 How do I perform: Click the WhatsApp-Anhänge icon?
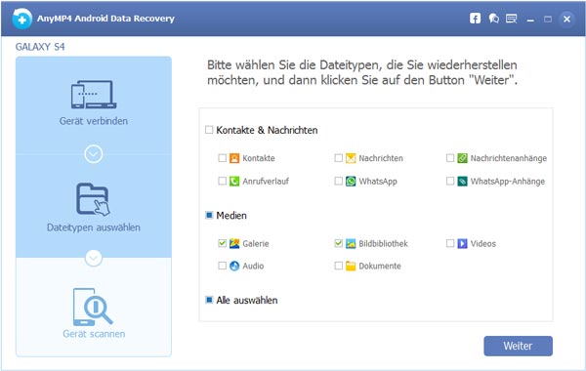(x=462, y=182)
